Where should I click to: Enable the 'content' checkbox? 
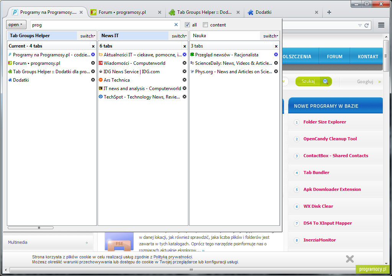205,25
